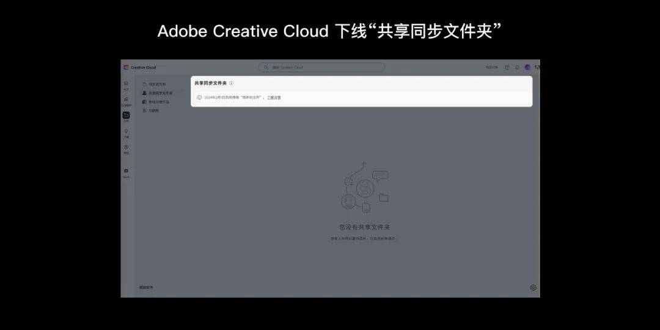The width and height of the screenshot is (660, 330).
Task: Click the 了解详情 link in the notice
Action: [274, 97]
